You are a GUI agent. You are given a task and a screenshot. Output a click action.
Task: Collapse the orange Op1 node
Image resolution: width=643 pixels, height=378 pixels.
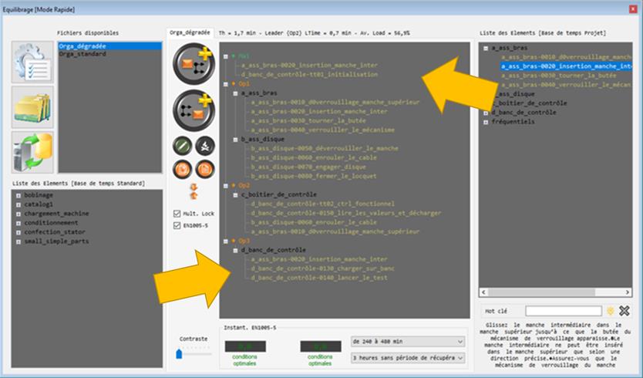[226, 84]
